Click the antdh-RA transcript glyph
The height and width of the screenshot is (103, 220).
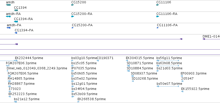point(8,16)
